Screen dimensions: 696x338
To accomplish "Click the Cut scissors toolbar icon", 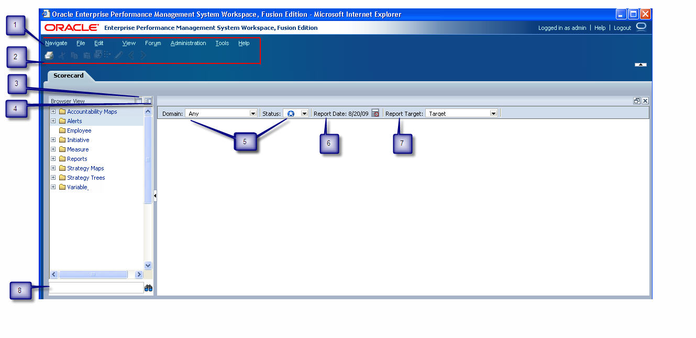I will pos(62,56).
